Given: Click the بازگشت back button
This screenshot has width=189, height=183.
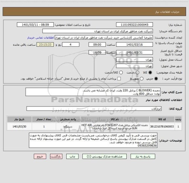Looking at the screenshot, I should point(56,156).
